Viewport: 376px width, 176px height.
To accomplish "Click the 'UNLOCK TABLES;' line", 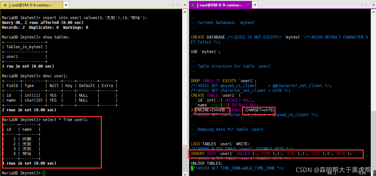I will [207, 163].
